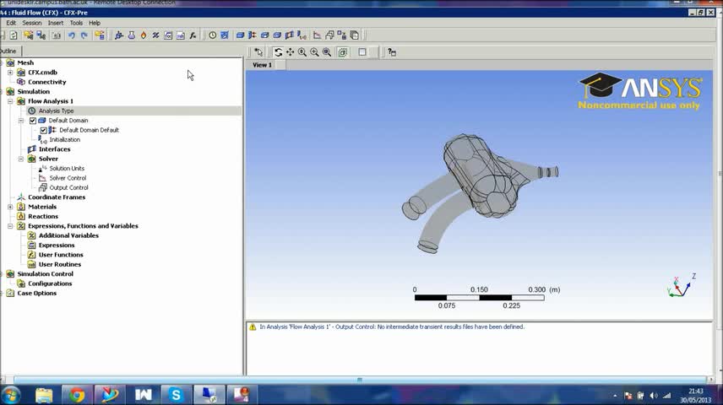Select Reactions tree item

click(x=43, y=216)
